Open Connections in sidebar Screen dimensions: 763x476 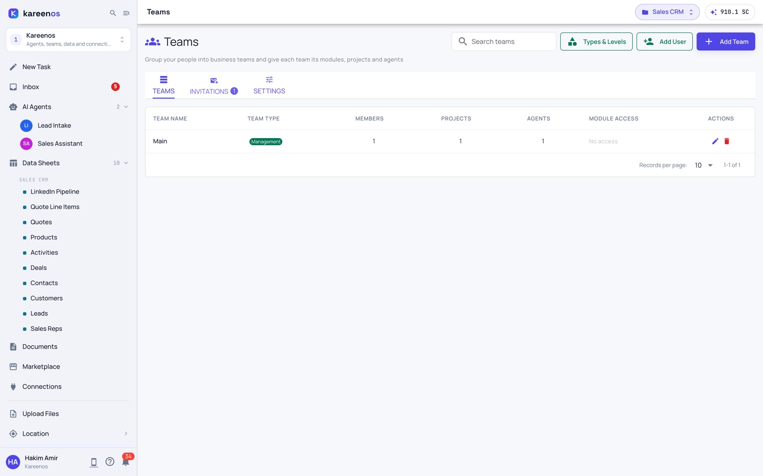click(69, 387)
